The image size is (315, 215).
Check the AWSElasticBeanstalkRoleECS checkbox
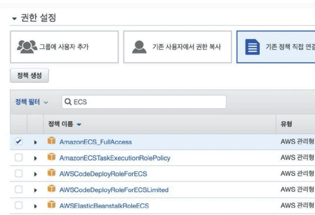[x=18, y=205]
